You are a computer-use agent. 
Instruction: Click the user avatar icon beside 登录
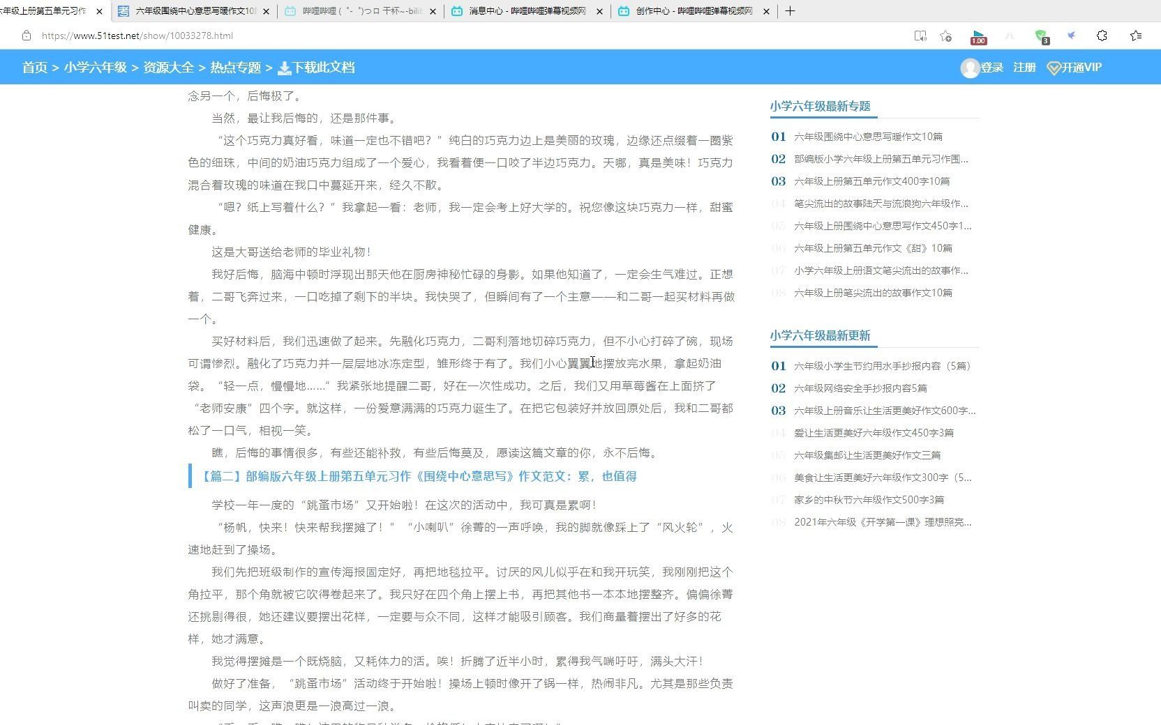point(970,68)
